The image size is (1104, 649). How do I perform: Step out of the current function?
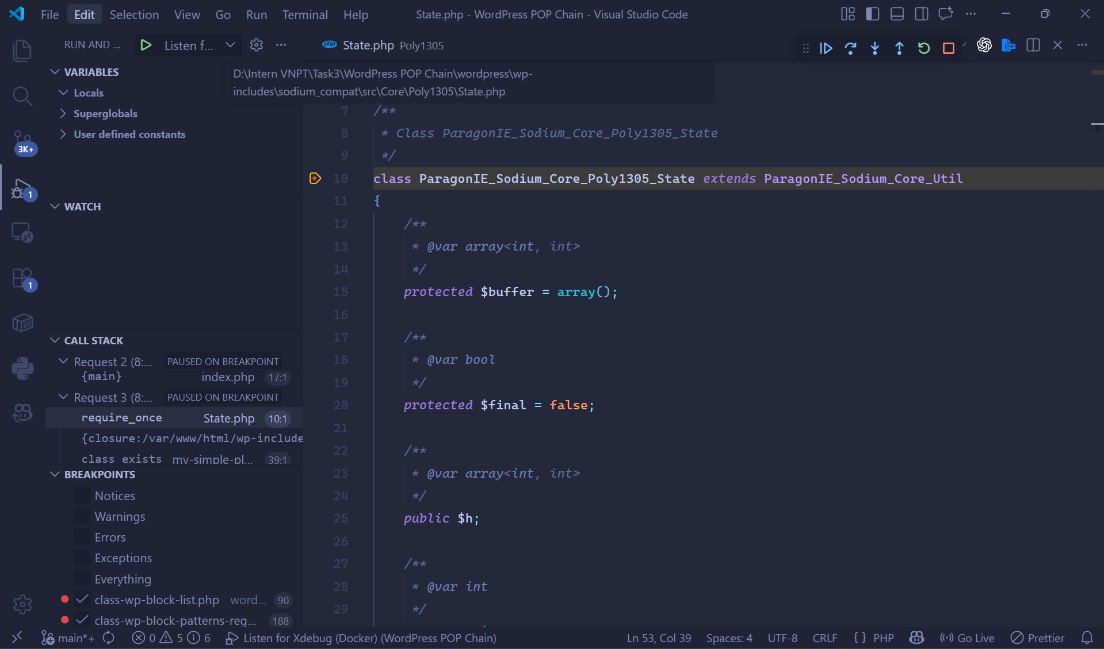pos(899,48)
